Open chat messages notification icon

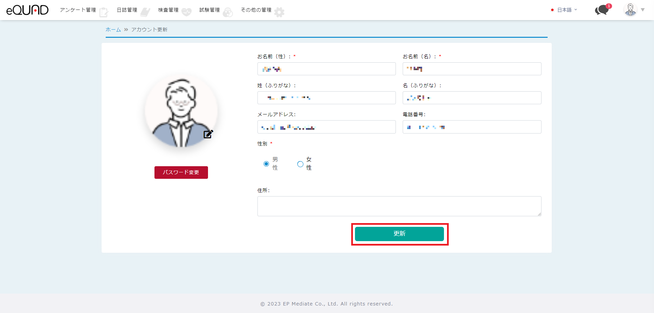point(602,10)
